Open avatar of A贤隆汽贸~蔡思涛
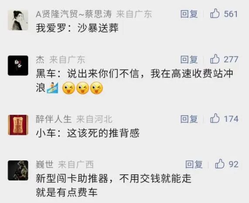Screen dimensions: 249x203 pyautogui.click(x=18, y=20)
